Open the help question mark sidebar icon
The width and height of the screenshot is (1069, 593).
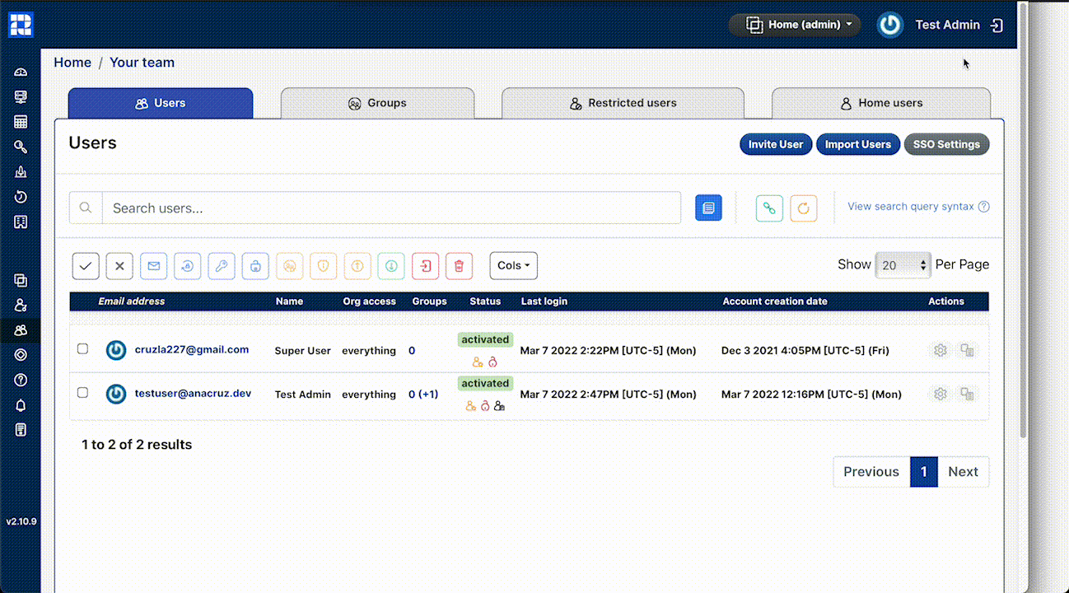coord(21,380)
